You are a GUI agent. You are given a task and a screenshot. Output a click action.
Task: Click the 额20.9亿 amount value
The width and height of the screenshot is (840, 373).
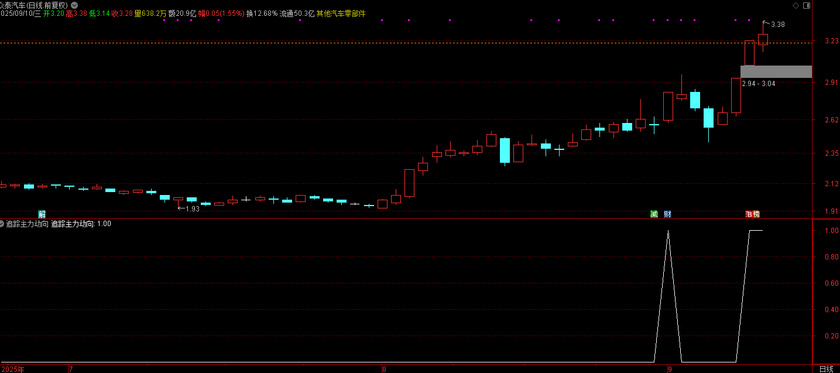(x=182, y=13)
